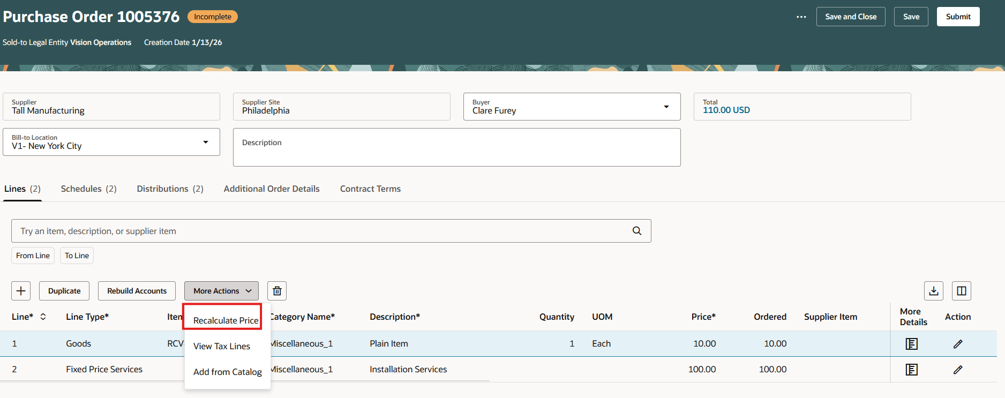
Task: Click the Description column header
Action: coord(395,317)
